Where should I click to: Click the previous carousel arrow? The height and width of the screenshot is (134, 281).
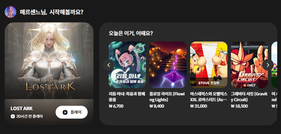[x=109, y=65]
